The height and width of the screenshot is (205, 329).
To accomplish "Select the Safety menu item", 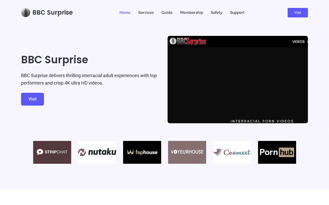I will coord(216,13).
